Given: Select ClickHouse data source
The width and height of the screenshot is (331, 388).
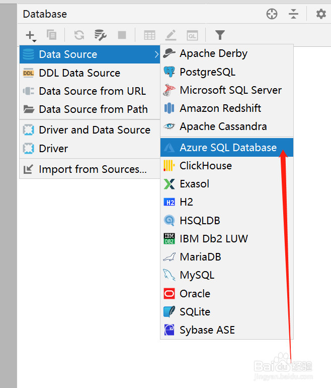Looking at the screenshot, I should click(x=227, y=166).
